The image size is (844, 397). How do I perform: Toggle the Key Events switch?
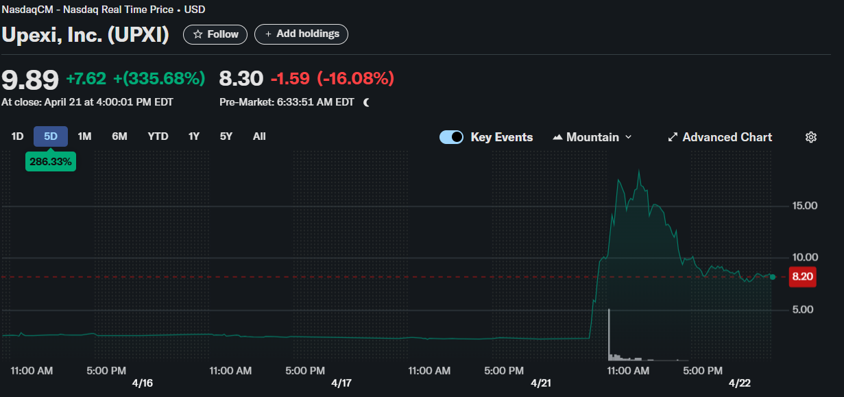coord(452,137)
